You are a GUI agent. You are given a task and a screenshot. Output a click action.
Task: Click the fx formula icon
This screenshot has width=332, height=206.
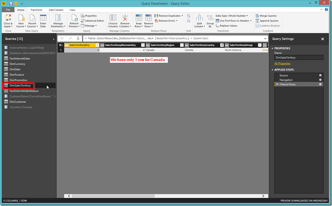[78, 38]
